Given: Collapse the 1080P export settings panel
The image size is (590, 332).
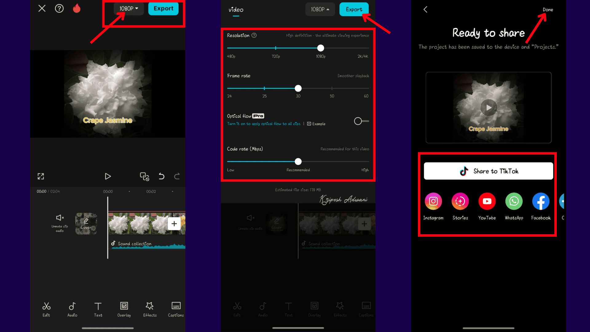Looking at the screenshot, I should coord(320,10).
